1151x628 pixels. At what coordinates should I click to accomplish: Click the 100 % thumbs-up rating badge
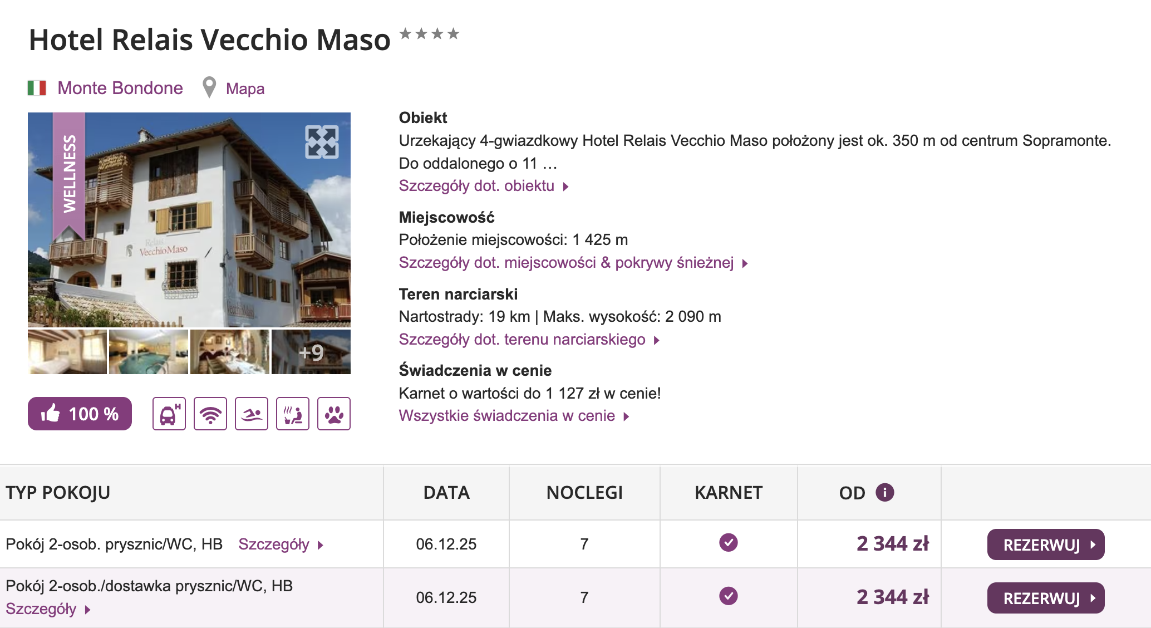click(80, 414)
